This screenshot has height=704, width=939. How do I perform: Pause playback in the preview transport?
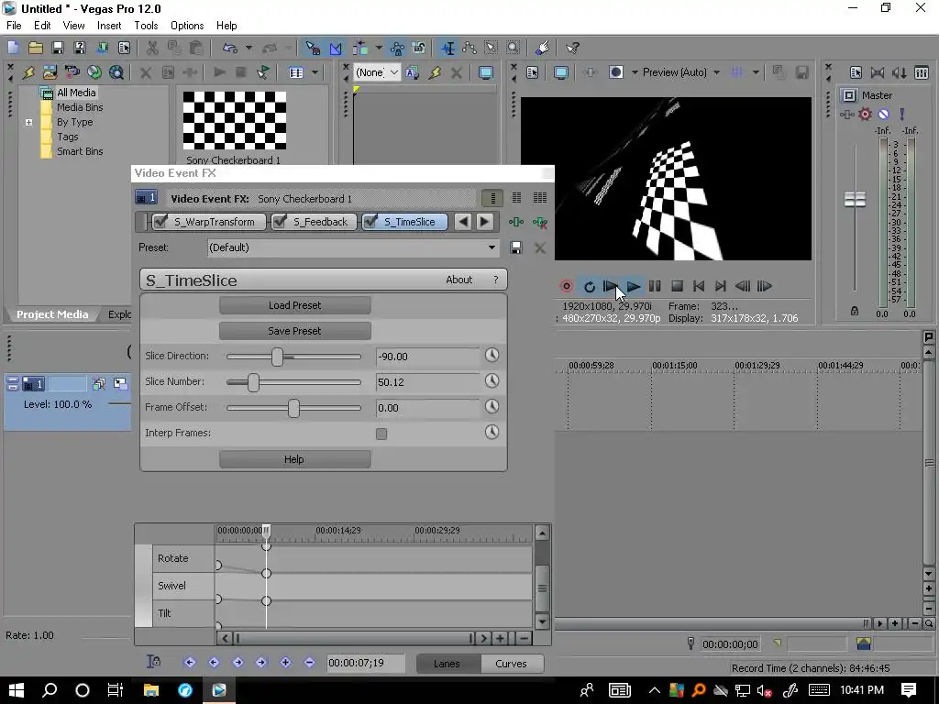click(655, 286)
